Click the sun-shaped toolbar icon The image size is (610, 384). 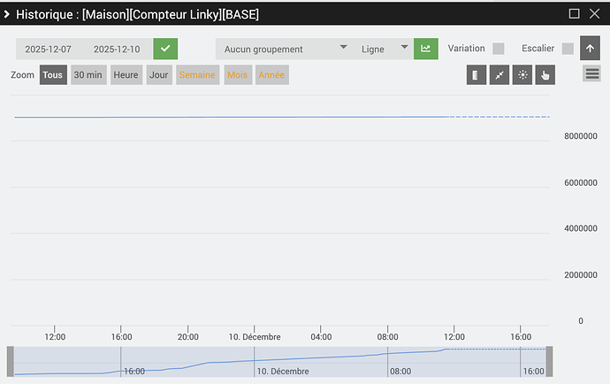522,75
